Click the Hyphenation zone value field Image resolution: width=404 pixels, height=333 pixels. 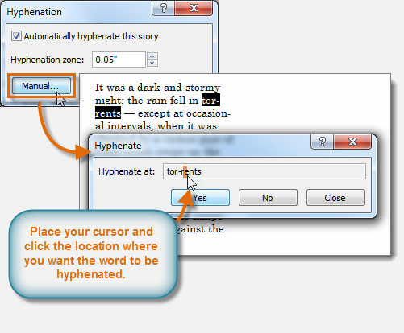click(x=119, y=60)
